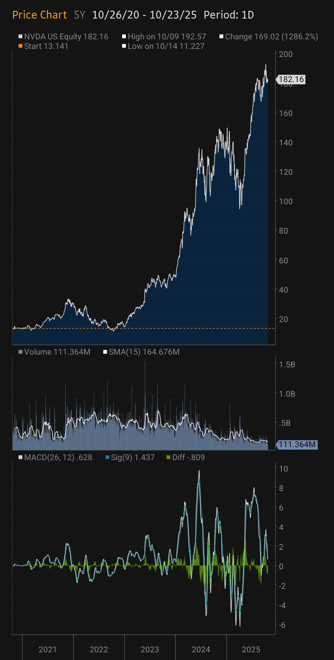Click the 80 price axis label

coord(283,231)
